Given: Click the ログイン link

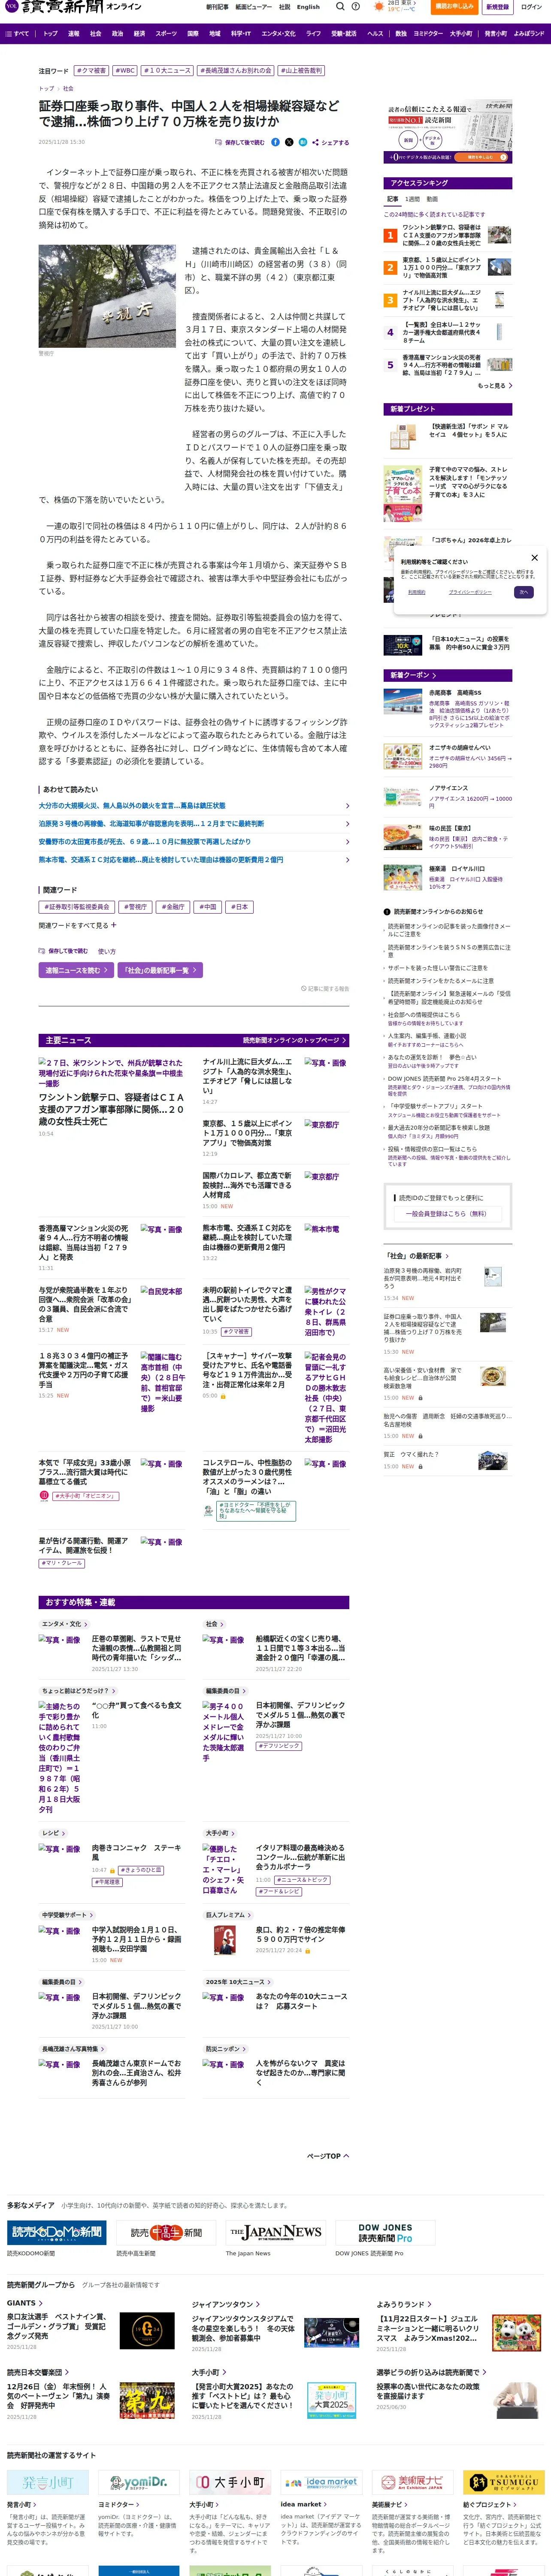Looking at the screenshot, I should [x=531, y=7].
